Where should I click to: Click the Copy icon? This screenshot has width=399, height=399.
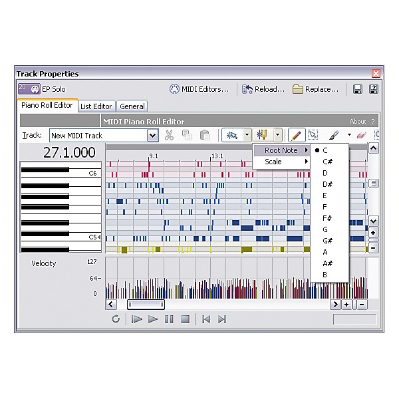[187, 135]
